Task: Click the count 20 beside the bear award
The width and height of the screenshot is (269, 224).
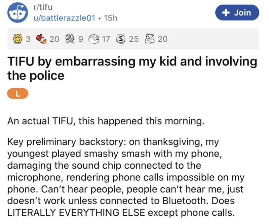Action: tap(162, 39)
